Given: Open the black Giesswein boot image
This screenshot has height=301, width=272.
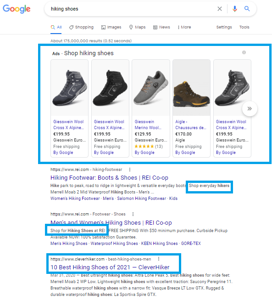Looking at the screenshot, I should pyautogui.click(x=110, y=88).
